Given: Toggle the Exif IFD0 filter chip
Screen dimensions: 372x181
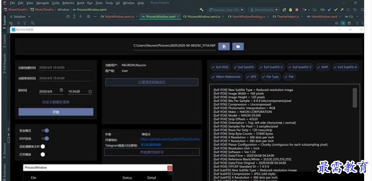Looking at the screenshot, I should [x=220, y=67].
